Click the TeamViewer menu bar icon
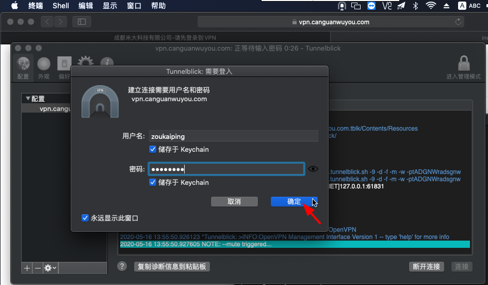Viewport: 488px width, 285px height. click(x=371, y=6)
